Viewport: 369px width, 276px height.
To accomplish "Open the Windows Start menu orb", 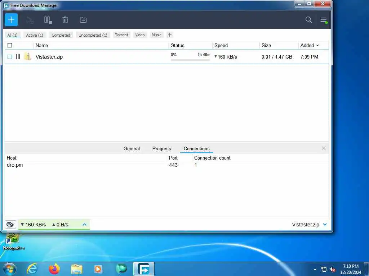I will point(9,269).
